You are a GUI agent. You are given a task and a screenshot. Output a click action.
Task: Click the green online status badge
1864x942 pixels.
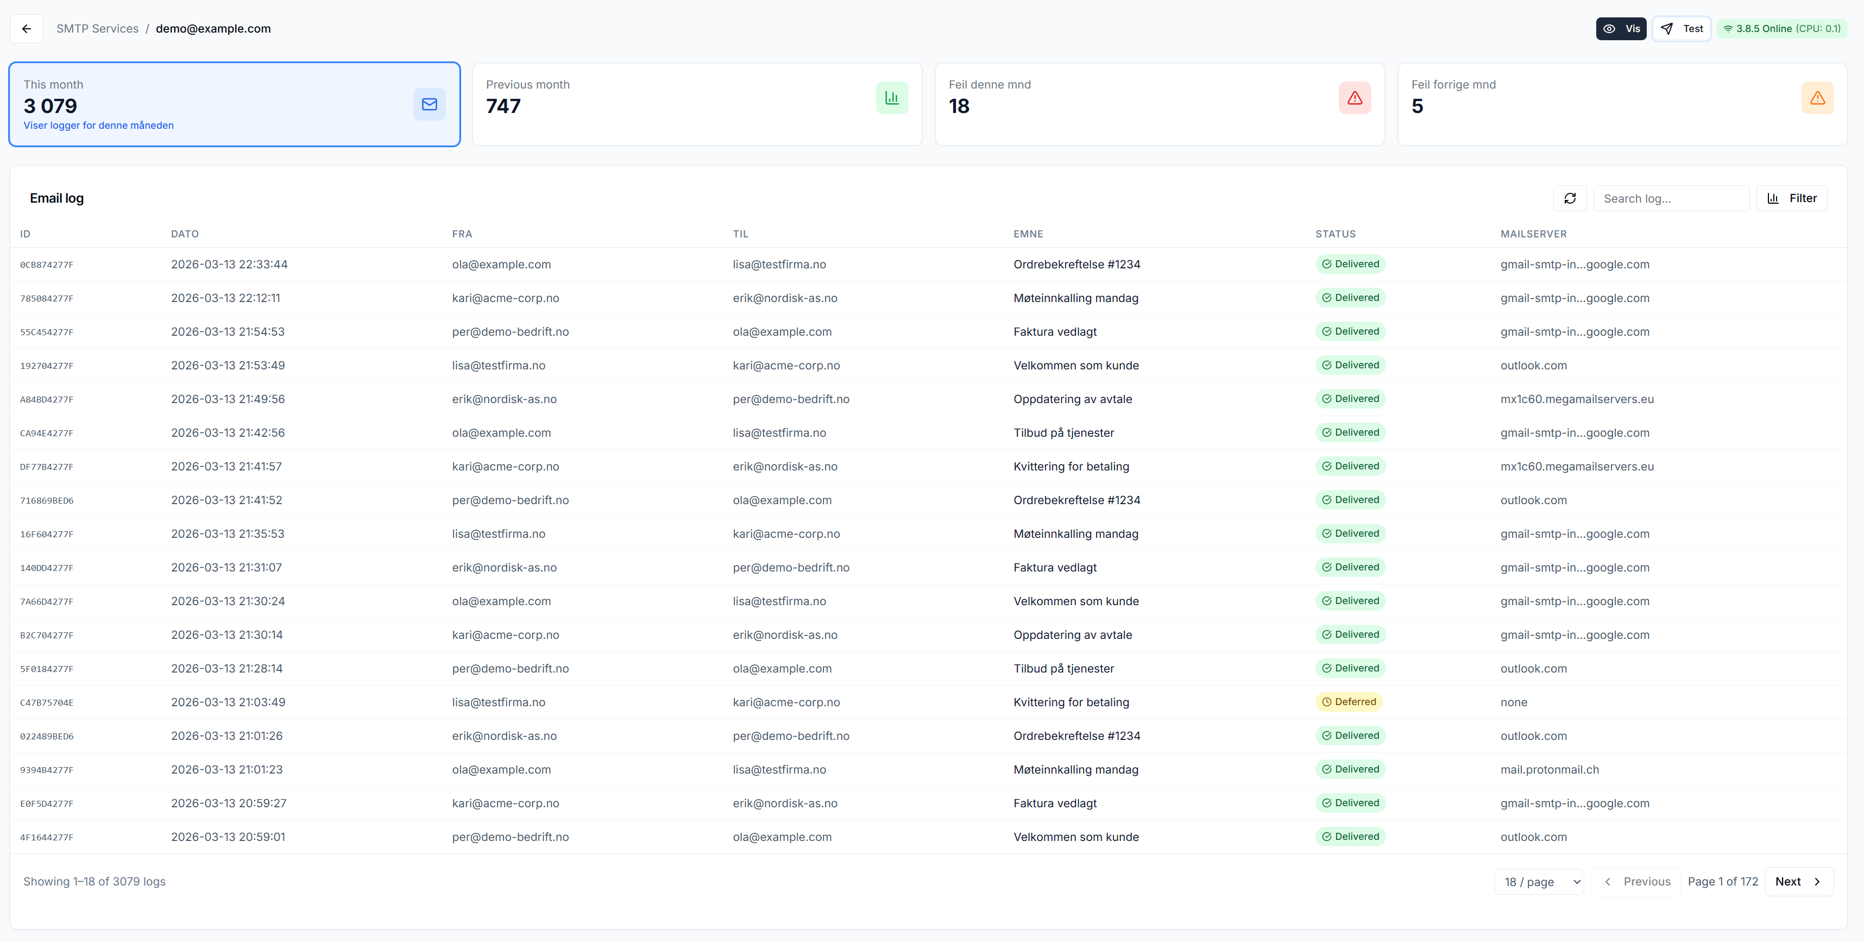pyautogui.click(x=1781, y=29)
